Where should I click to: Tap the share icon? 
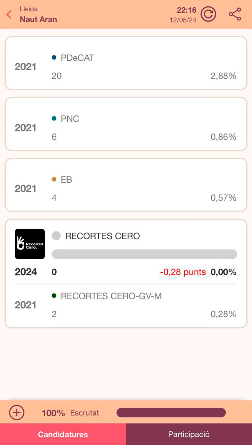235,14
